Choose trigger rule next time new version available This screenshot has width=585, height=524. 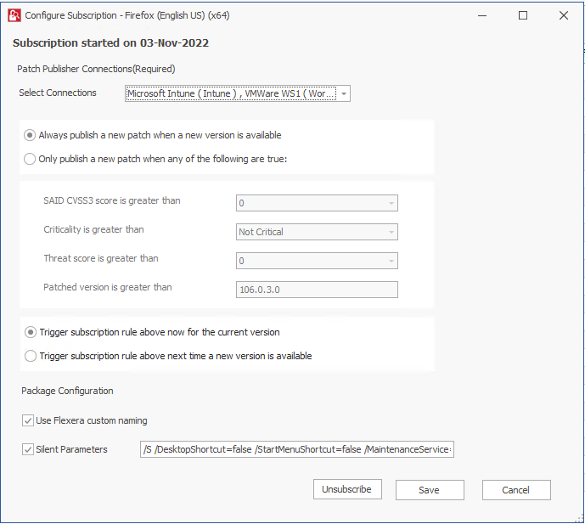coord(31,356)
